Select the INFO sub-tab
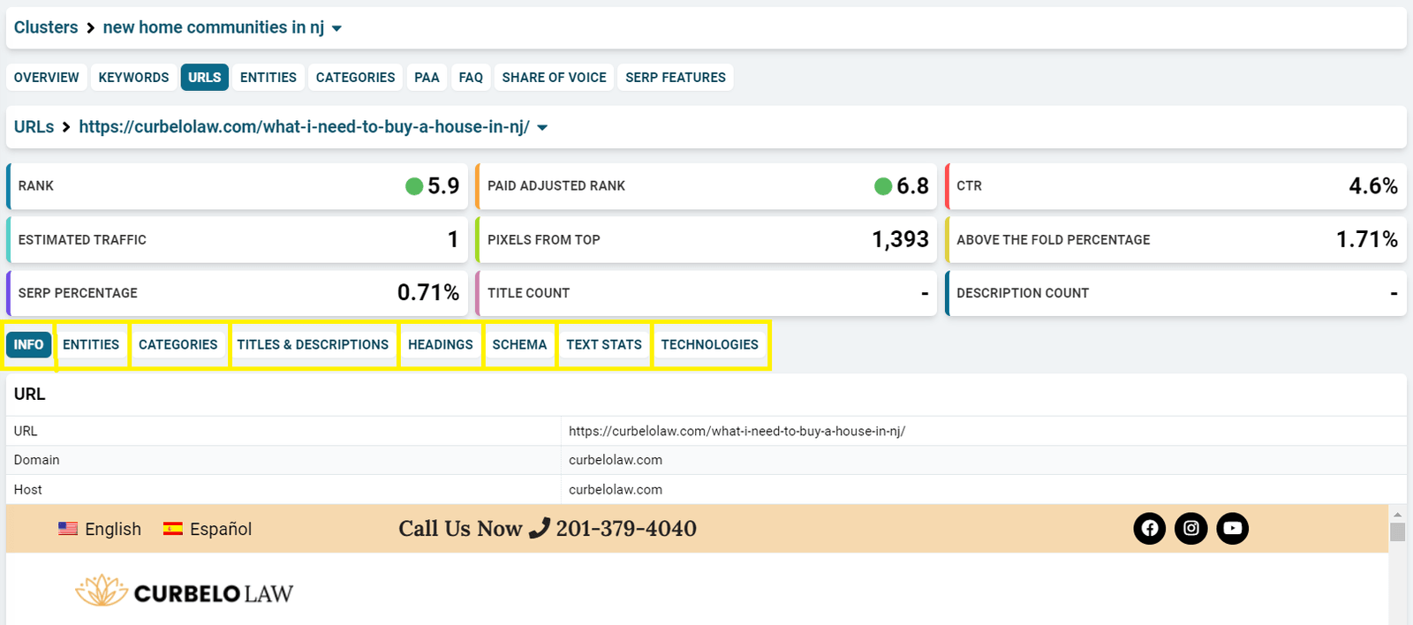 28,344
